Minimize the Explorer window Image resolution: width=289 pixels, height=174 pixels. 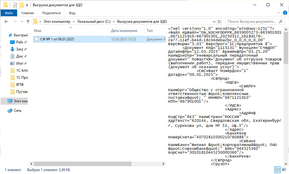(x=255, y=5)
